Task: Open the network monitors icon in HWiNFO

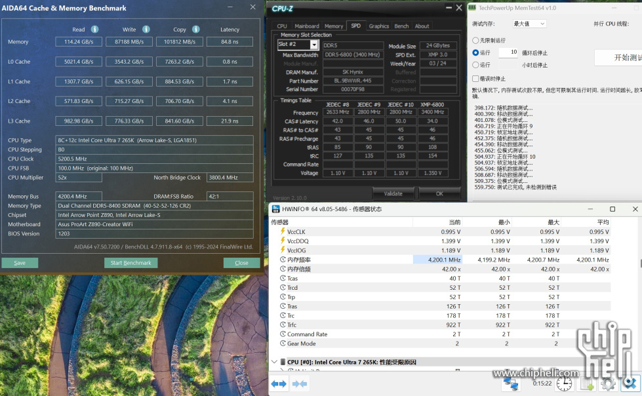Action: [x=511, y=384]
